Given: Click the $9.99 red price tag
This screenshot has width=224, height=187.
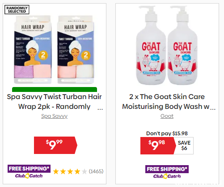Looking at the screenshot, I should tap(55, 145).
